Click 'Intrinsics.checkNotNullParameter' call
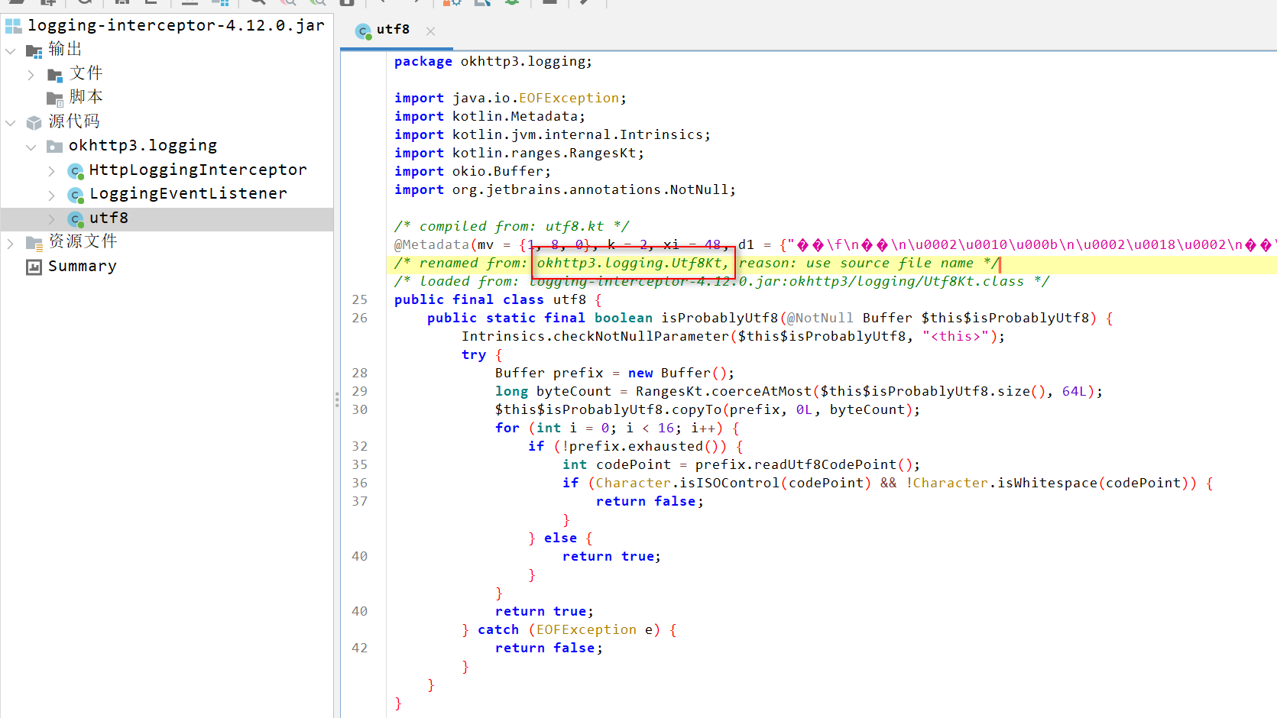1277x718 pixels. point(595,336)
